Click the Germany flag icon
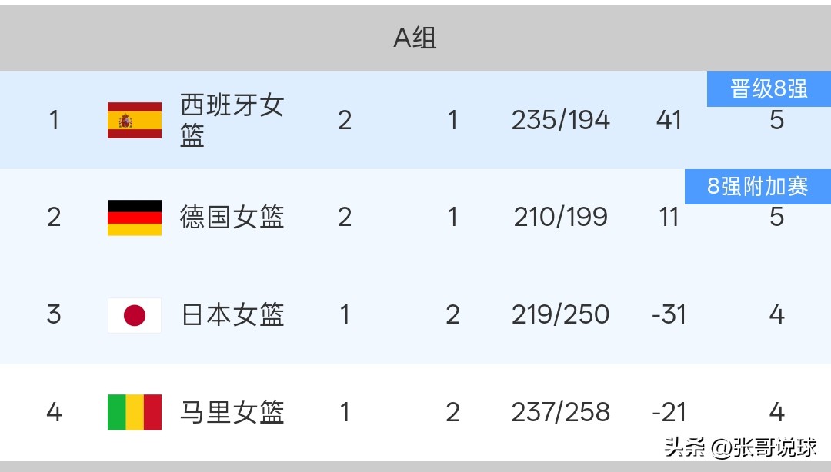This screenshot has width=831, height=472. point(135,218)
